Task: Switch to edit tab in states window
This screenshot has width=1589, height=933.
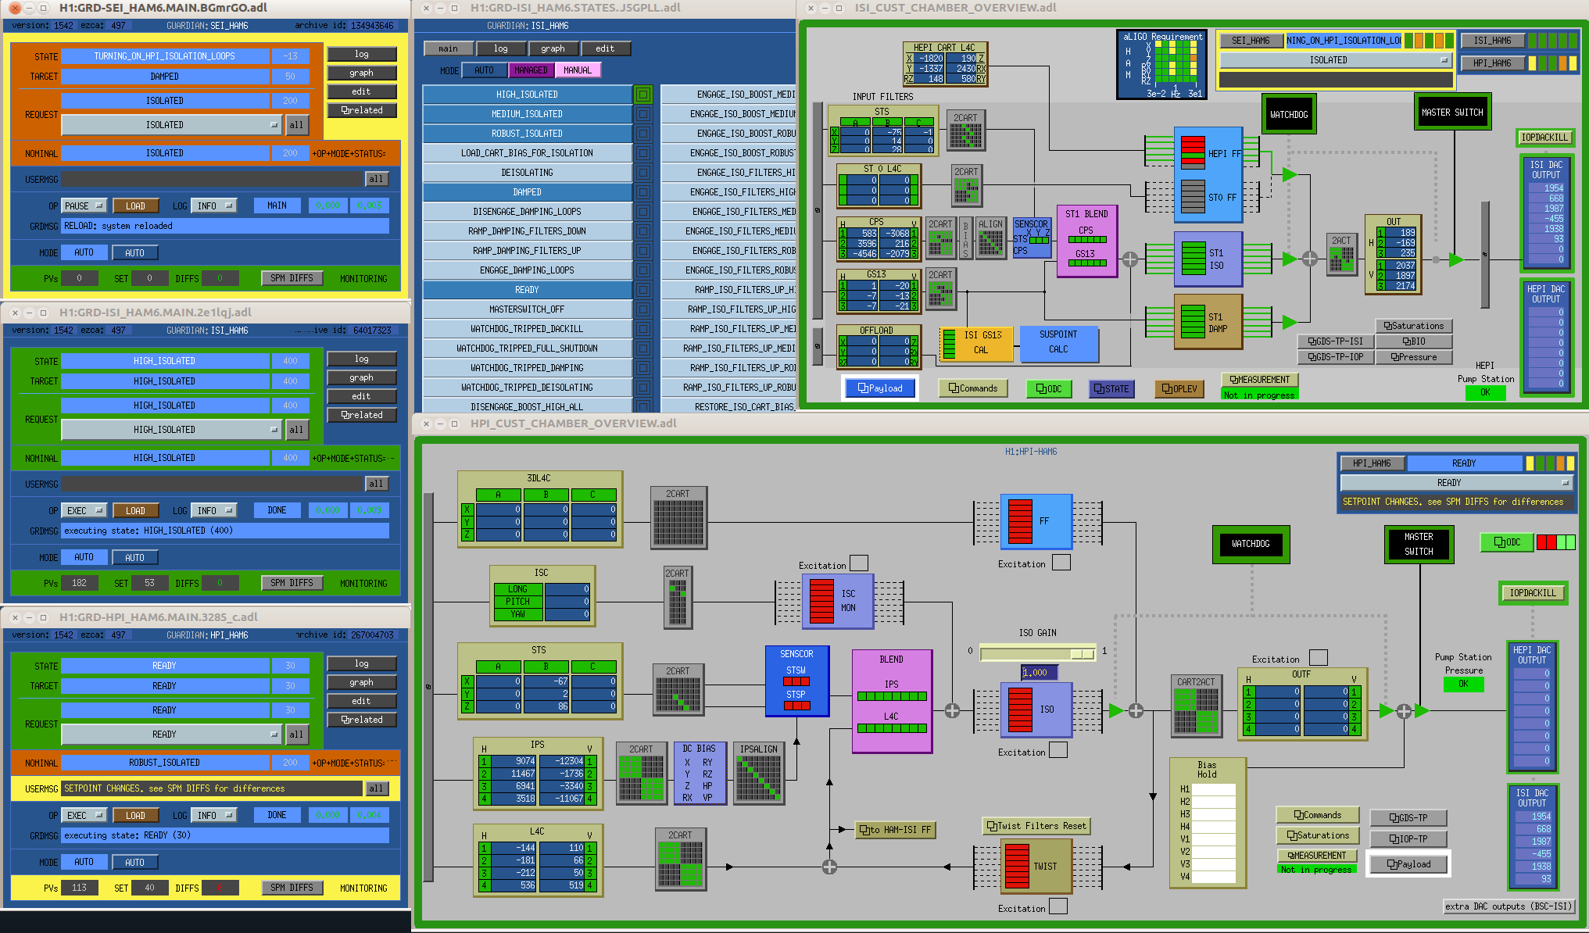Action: click(x=605, y=48)
